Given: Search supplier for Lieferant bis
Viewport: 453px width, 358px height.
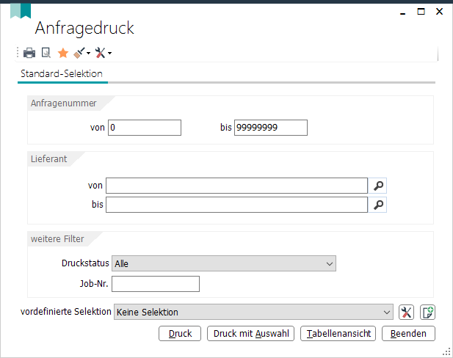Looking at the screenshot, I should coord(378,205).
